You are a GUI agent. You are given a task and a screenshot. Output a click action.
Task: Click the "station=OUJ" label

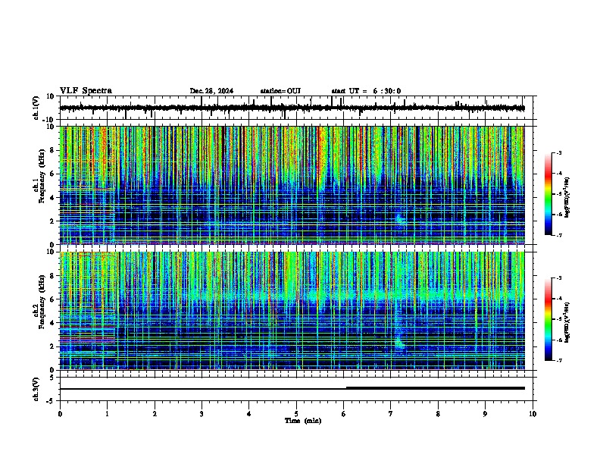point(280,91)
